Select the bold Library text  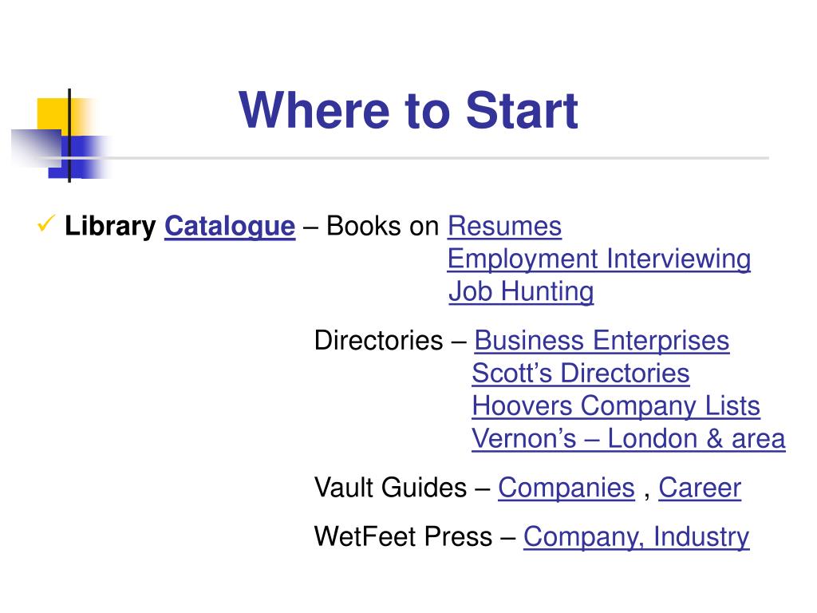click(x=110, y=227)
